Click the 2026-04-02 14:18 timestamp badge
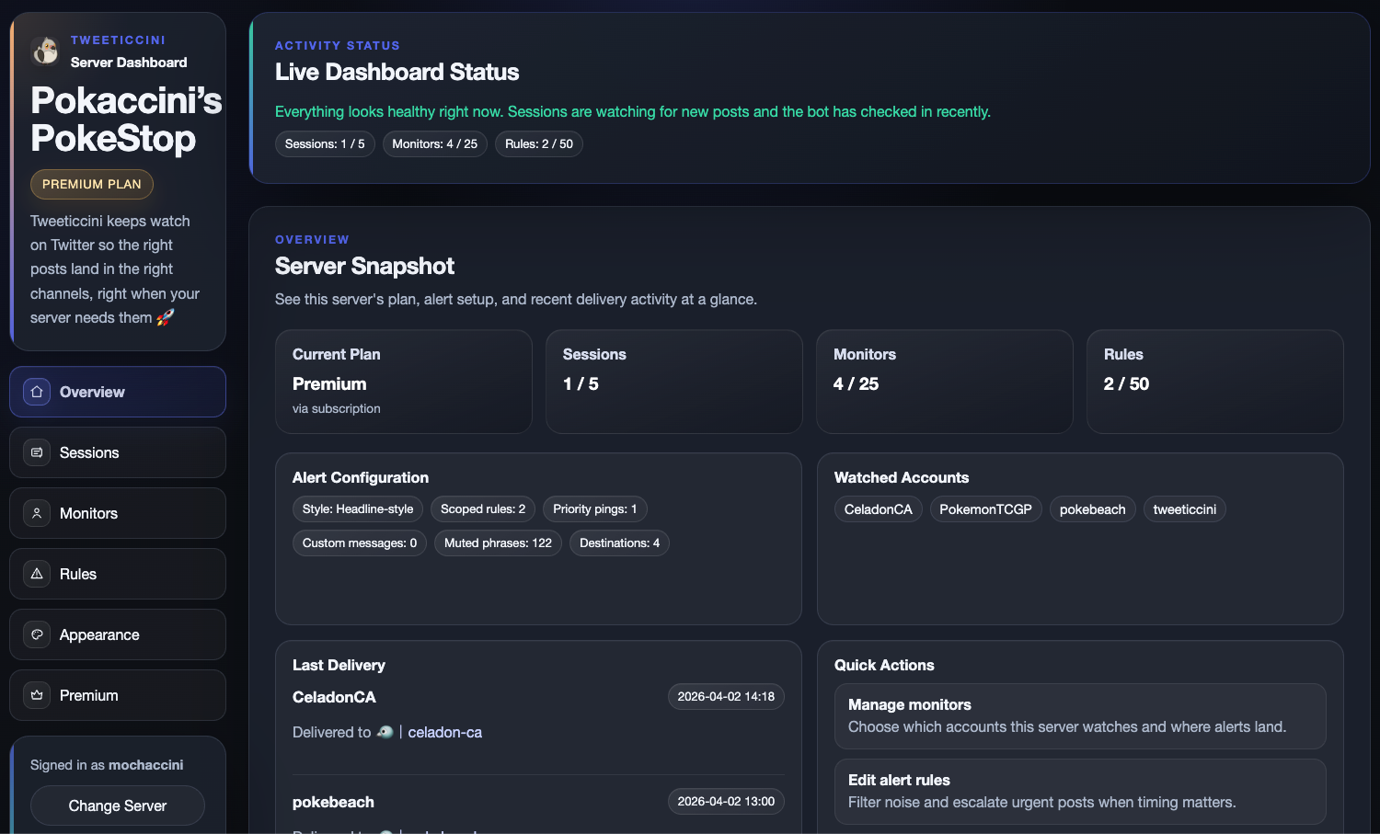This screenshot has height=834, width=1380. (726, 696)
